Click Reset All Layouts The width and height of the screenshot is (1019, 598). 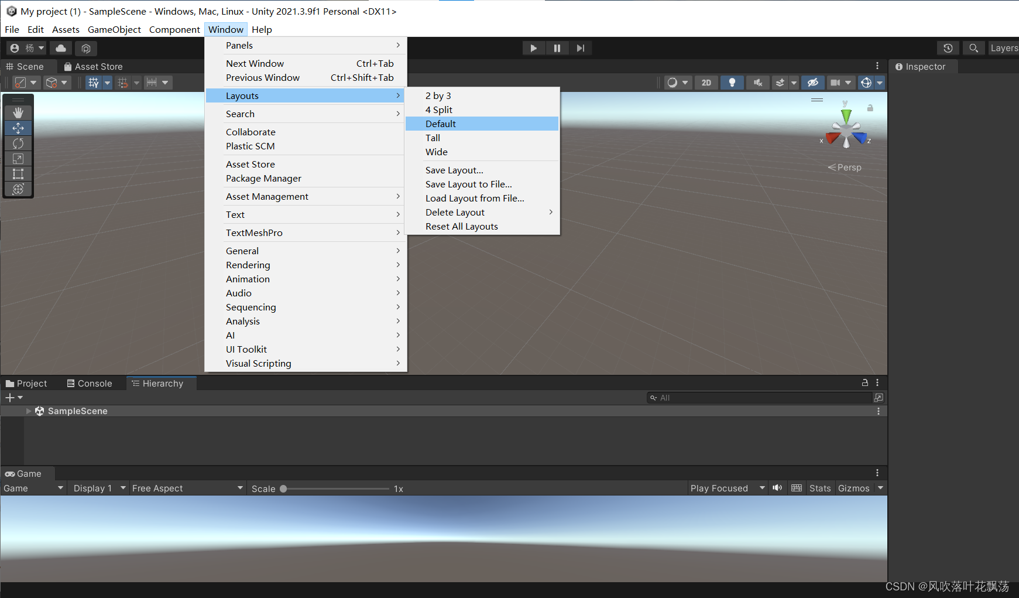[x=482, y=226]
